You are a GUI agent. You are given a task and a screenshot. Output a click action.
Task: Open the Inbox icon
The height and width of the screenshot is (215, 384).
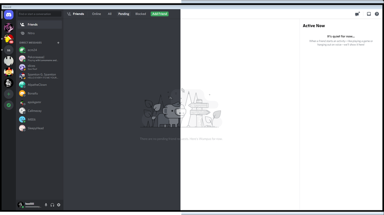(369, 14)
